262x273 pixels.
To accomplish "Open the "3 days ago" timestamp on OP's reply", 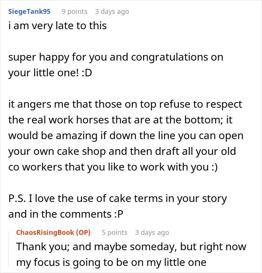I will click(152, 233).
